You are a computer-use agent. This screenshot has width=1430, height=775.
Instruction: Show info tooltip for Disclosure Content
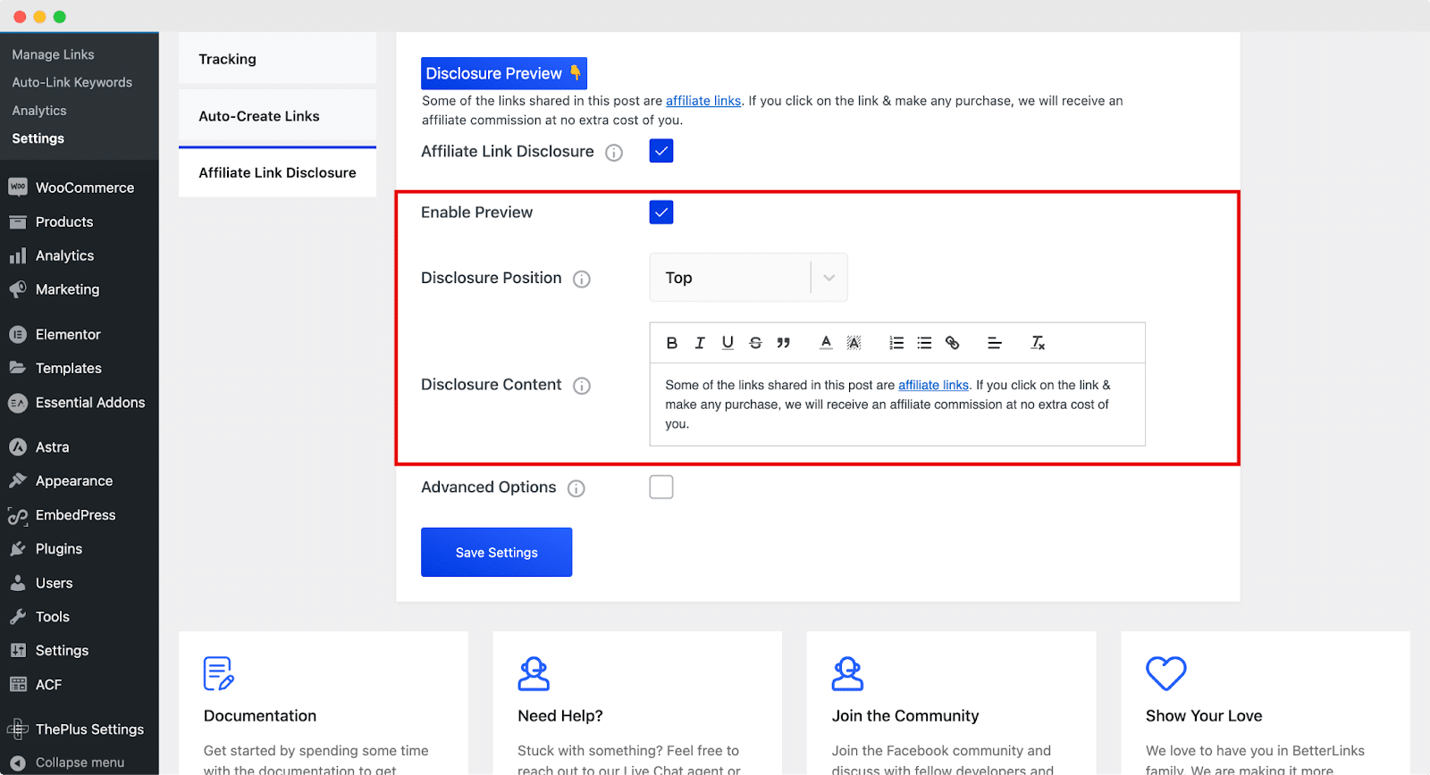[582, 386]
